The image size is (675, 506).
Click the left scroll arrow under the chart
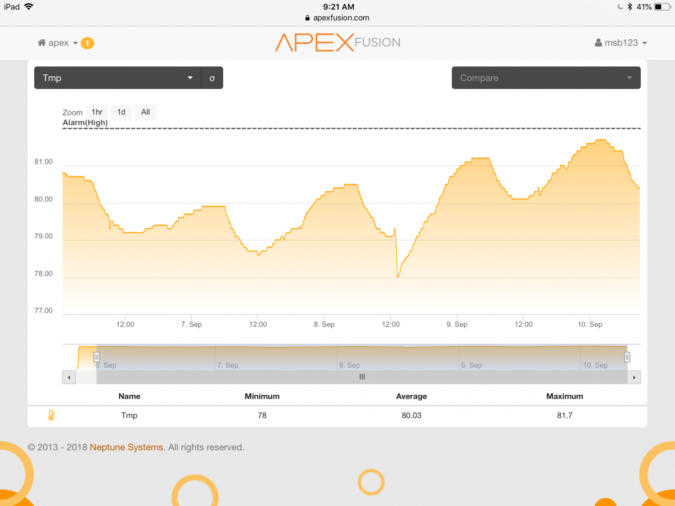coord(69,377)
